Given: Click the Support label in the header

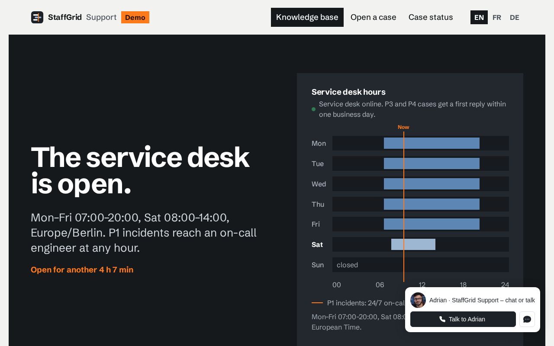Looking at the screenshot, I should pyautogui.click(x=101, y=17).
